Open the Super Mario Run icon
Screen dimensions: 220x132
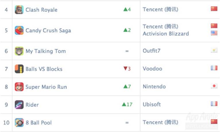pyautogui.click(x=19, y=87)
